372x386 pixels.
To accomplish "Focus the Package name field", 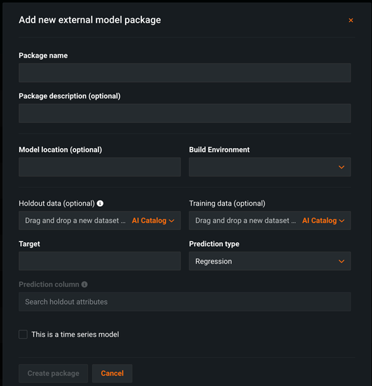I will [x=185, y=73].
